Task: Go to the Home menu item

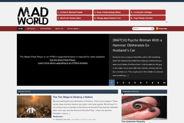Action: [21, 29]
